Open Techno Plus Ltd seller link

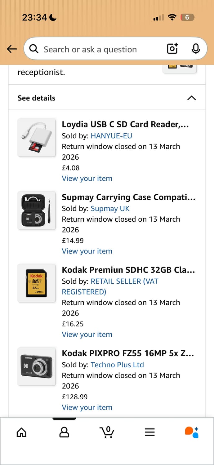(117, 365)
